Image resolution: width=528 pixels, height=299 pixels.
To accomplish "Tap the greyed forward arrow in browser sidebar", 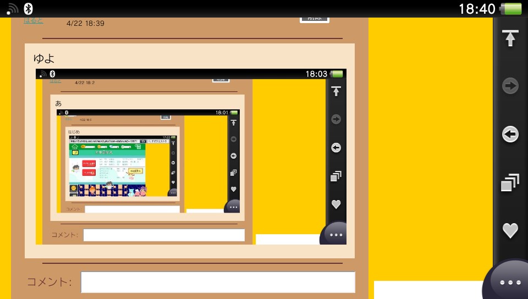I will (510, 86).
